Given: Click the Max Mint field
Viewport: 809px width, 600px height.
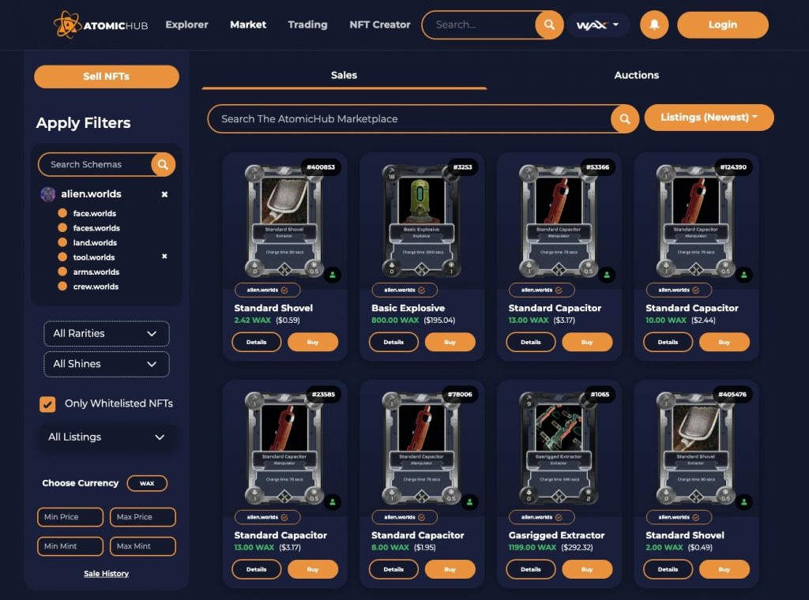Looking at the screenshot, I should (x=143, y=546).
